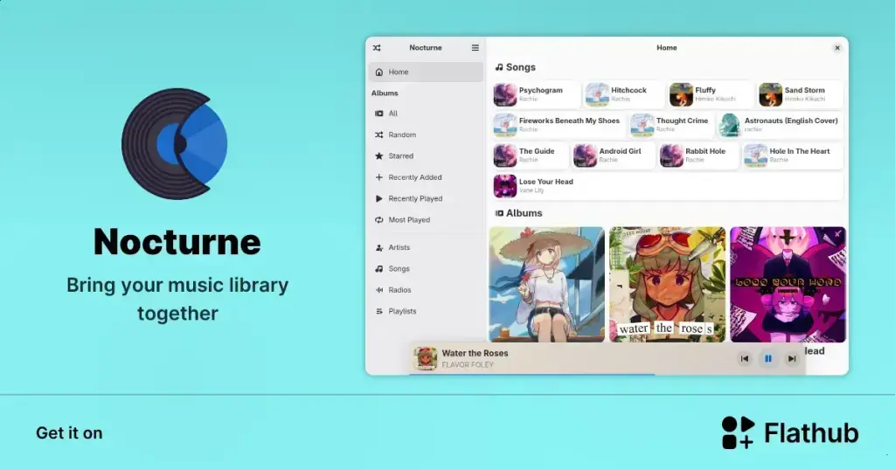Play the song Rabbit Hole

point(698,156)
